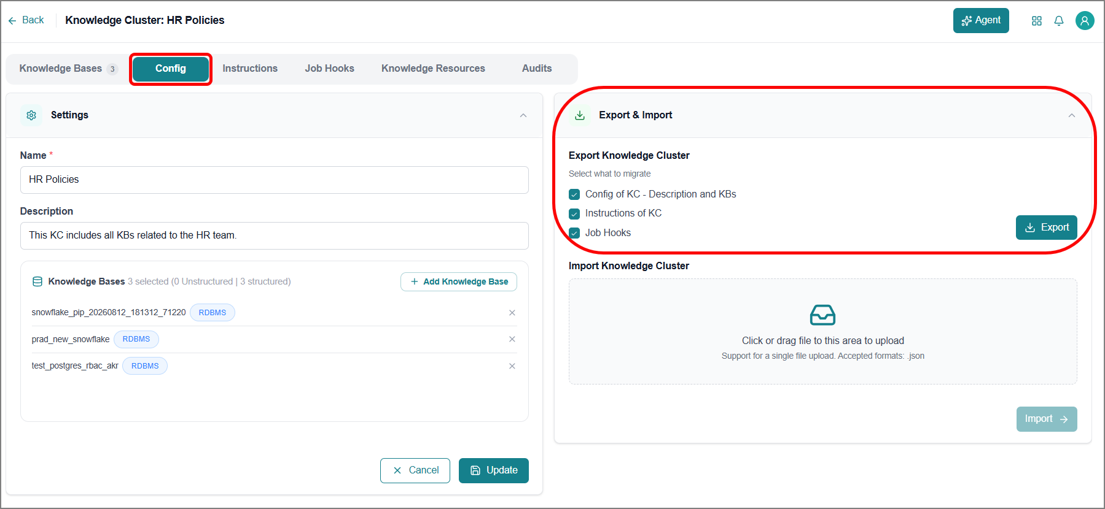
Task: Select the Config tab
Action: [x=171, y=69]
